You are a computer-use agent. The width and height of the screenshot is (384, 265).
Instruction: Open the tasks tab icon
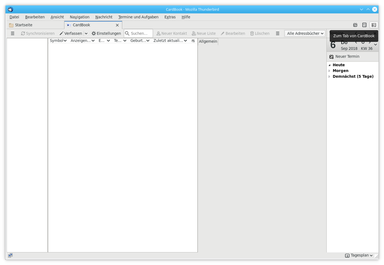364,25
